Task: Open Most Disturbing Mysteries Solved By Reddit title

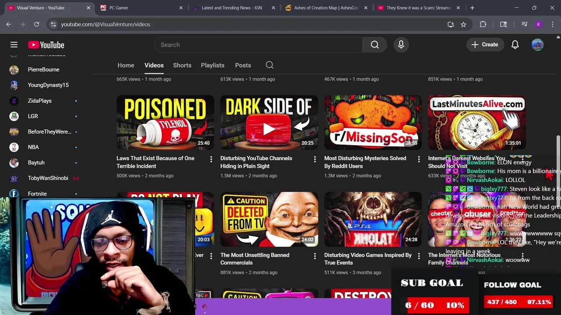Action: 365,162
